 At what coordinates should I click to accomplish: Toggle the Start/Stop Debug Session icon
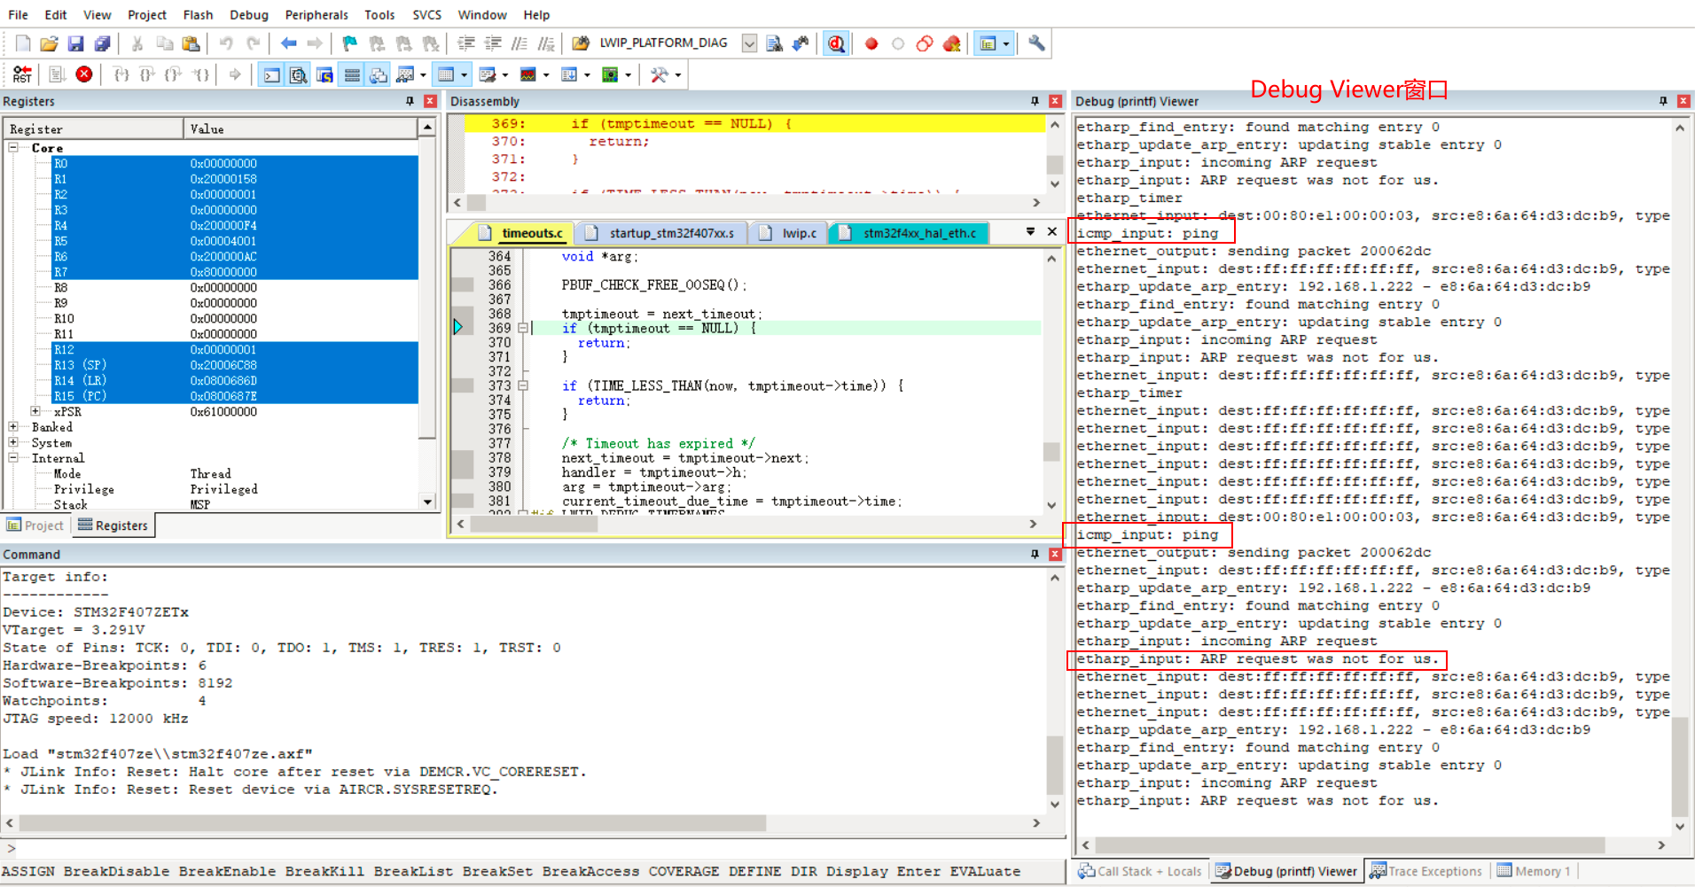pyautogui.click(x=837, y=43)
